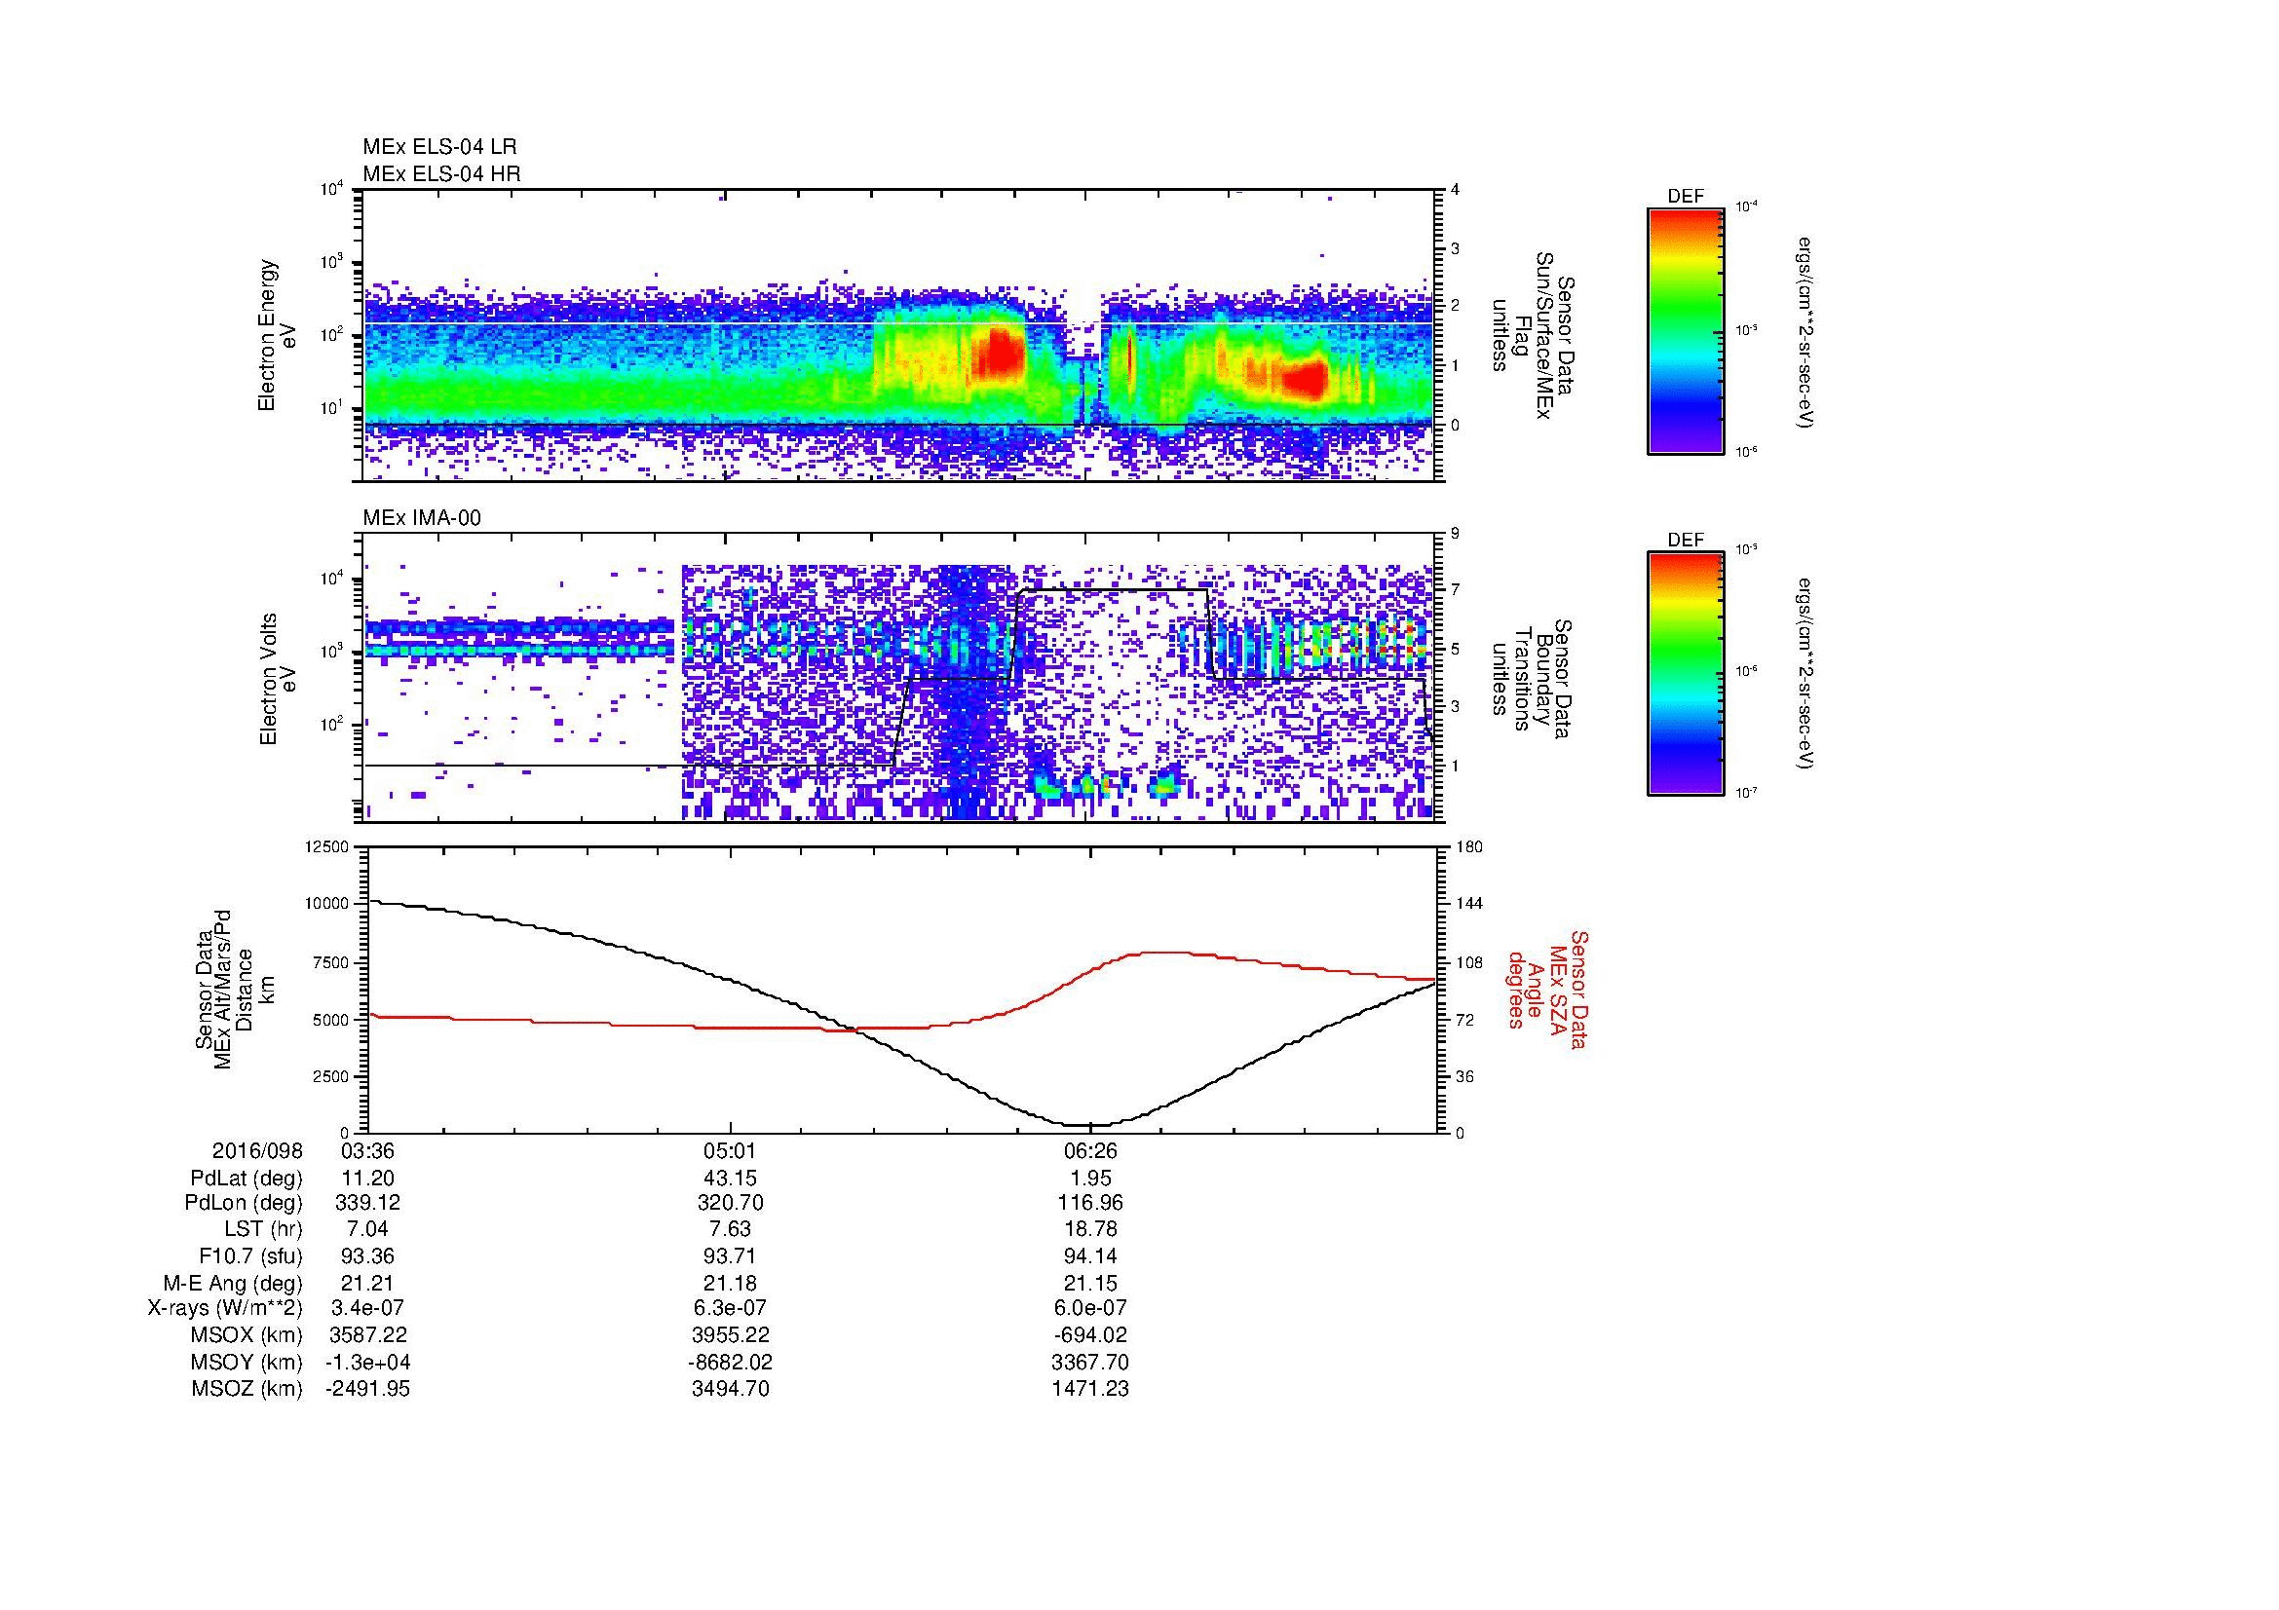
Task: Click the 12500 altitude axis tick label
Action: pyautogui.click(x=327, y=846)
